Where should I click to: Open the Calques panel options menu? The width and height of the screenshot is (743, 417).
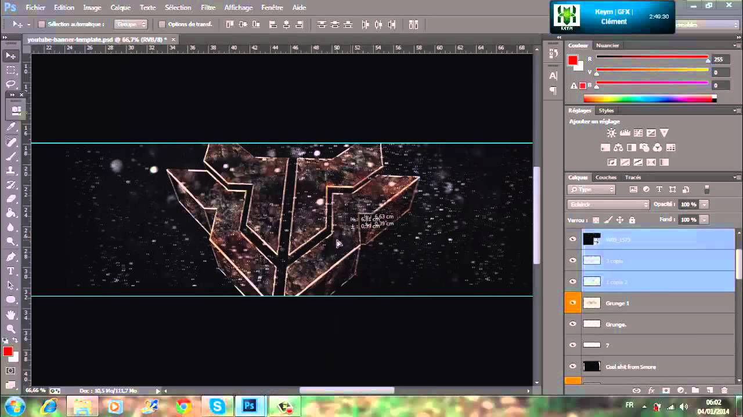[737, 177]
